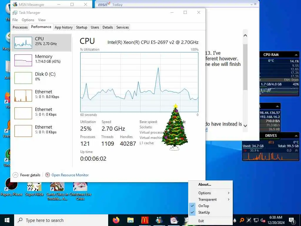This screenshot has width=301, height=226.
Task: Open File Explorer from the taskbar
Action: pos(130,220)
